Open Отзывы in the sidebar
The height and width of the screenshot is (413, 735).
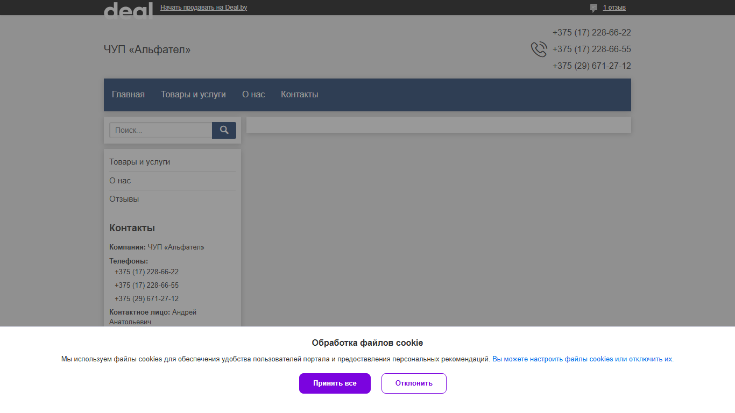(x=124, y=199)
